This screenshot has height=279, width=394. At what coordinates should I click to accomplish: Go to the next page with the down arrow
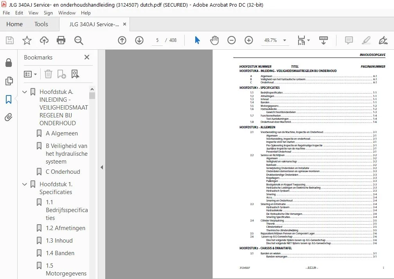[139, 40]
